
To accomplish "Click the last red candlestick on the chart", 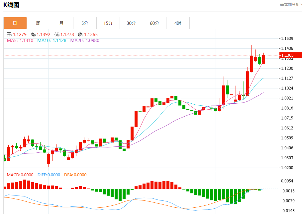I will [263, 59].
